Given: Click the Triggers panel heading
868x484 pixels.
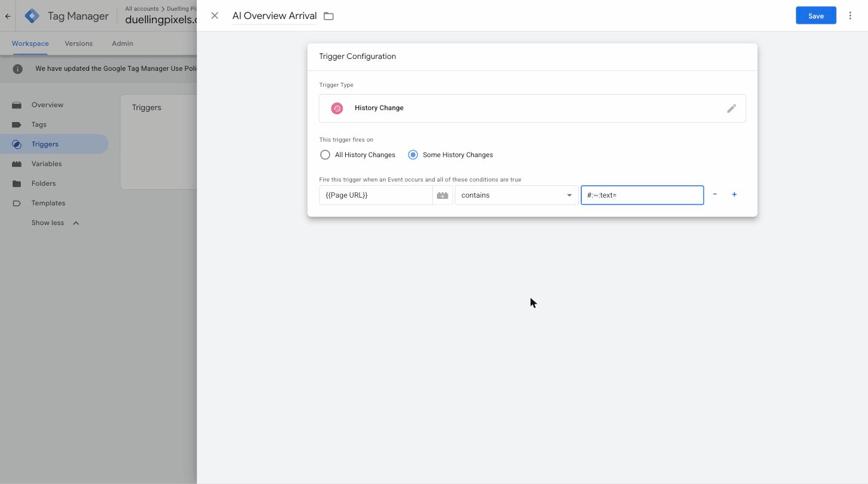Looking at the screenshot, I should 147,108.
